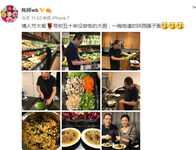Open 陈婷wb username link

[x=30, y=10]
